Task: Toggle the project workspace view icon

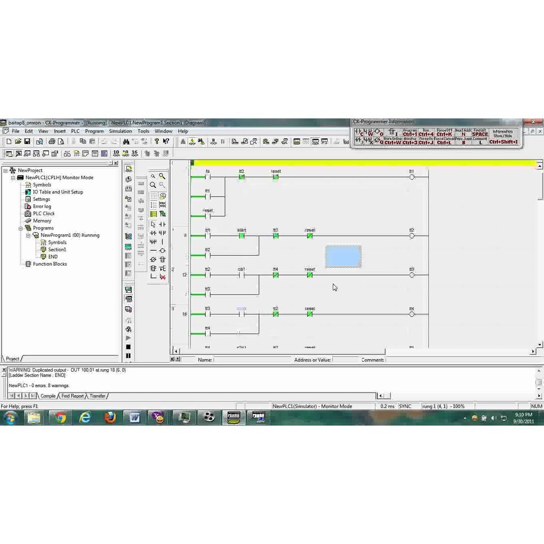Action: [x=9, y=154]
